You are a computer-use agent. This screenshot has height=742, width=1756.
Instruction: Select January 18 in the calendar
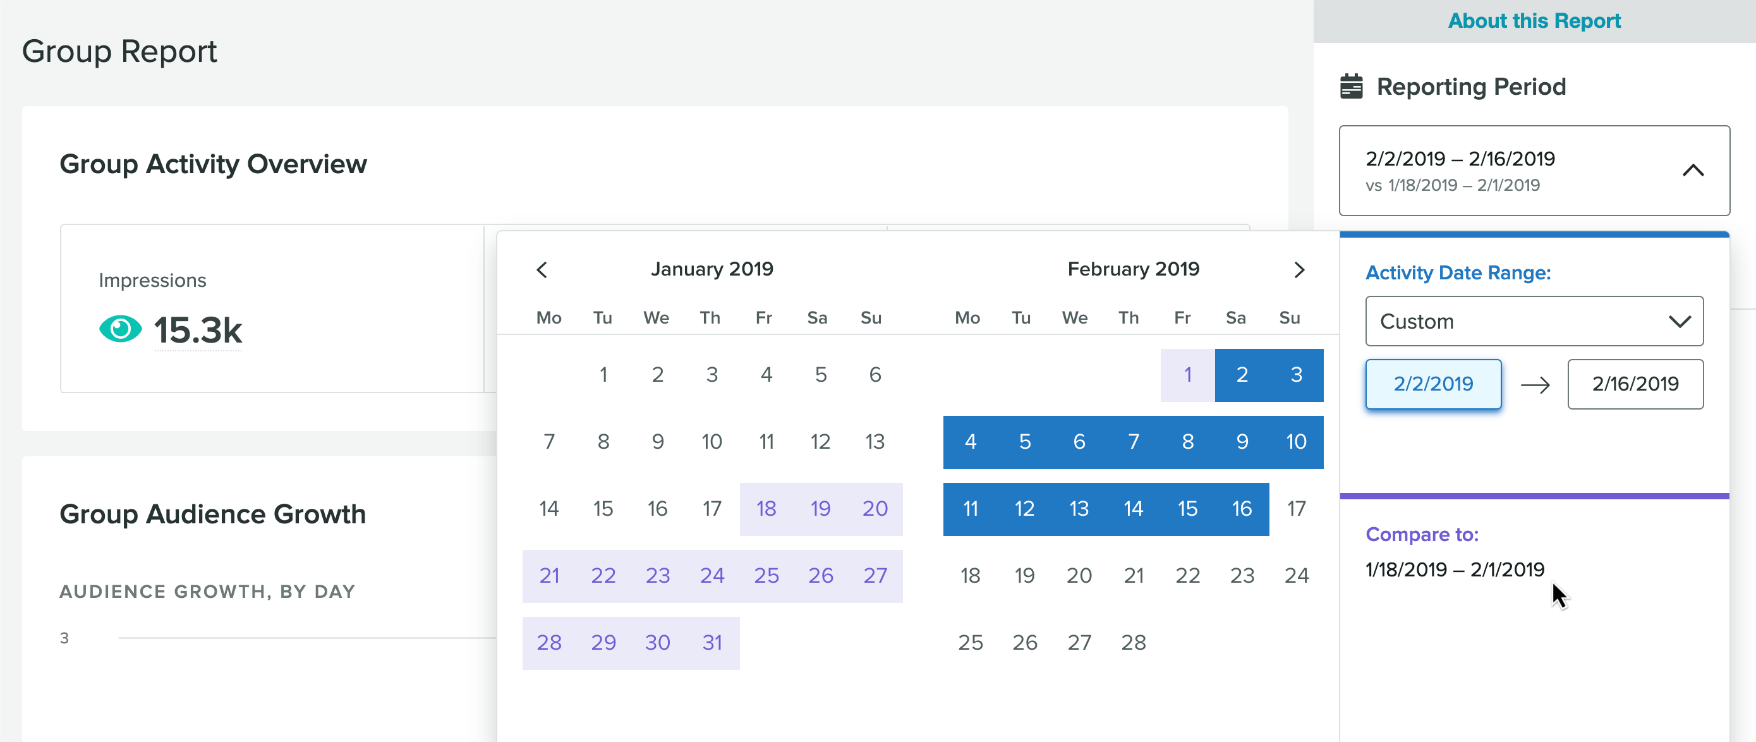click(766, 509)
